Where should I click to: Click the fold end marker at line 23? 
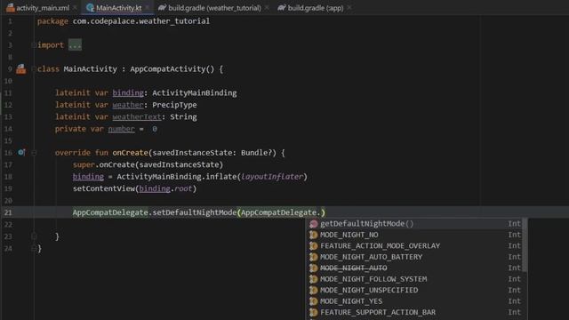(34, 236)
